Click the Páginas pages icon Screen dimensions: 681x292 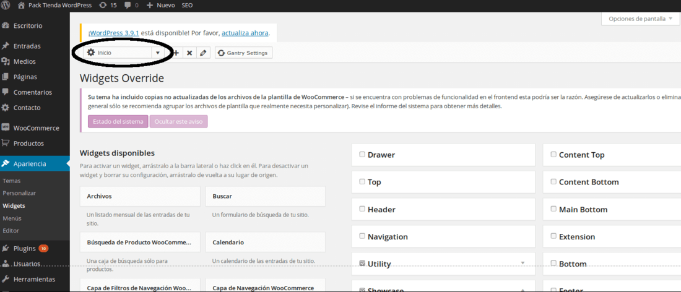(6, 77)
